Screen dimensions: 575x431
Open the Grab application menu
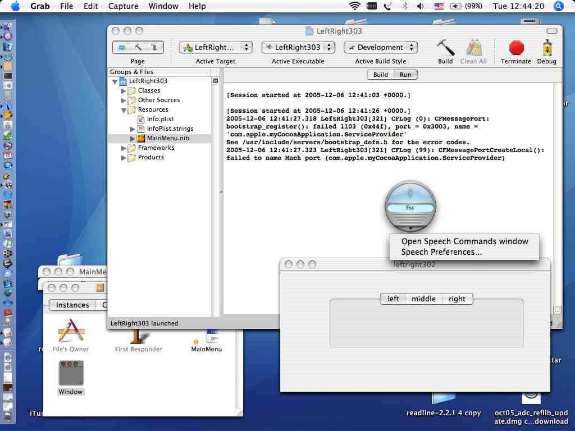click(40, 6)
